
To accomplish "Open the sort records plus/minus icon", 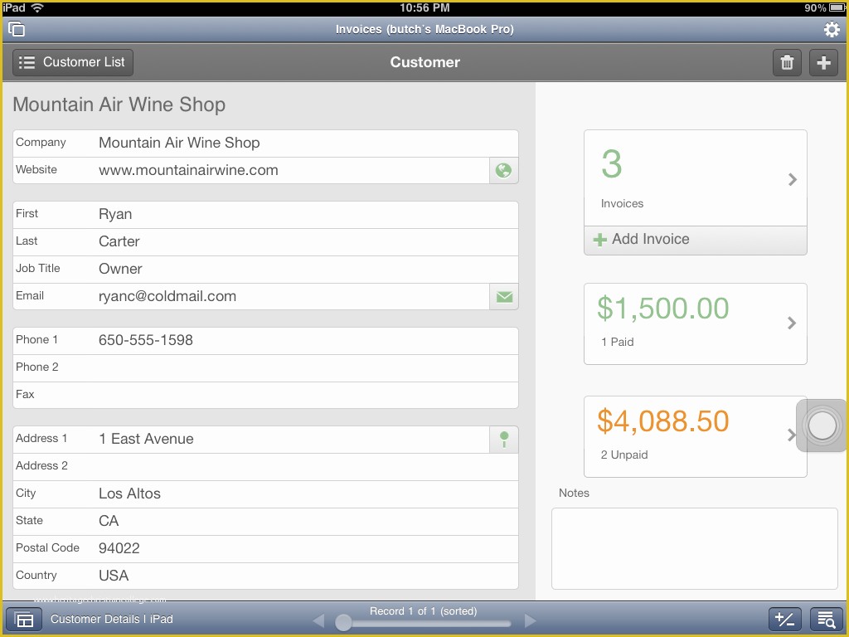I will (784, 619).
